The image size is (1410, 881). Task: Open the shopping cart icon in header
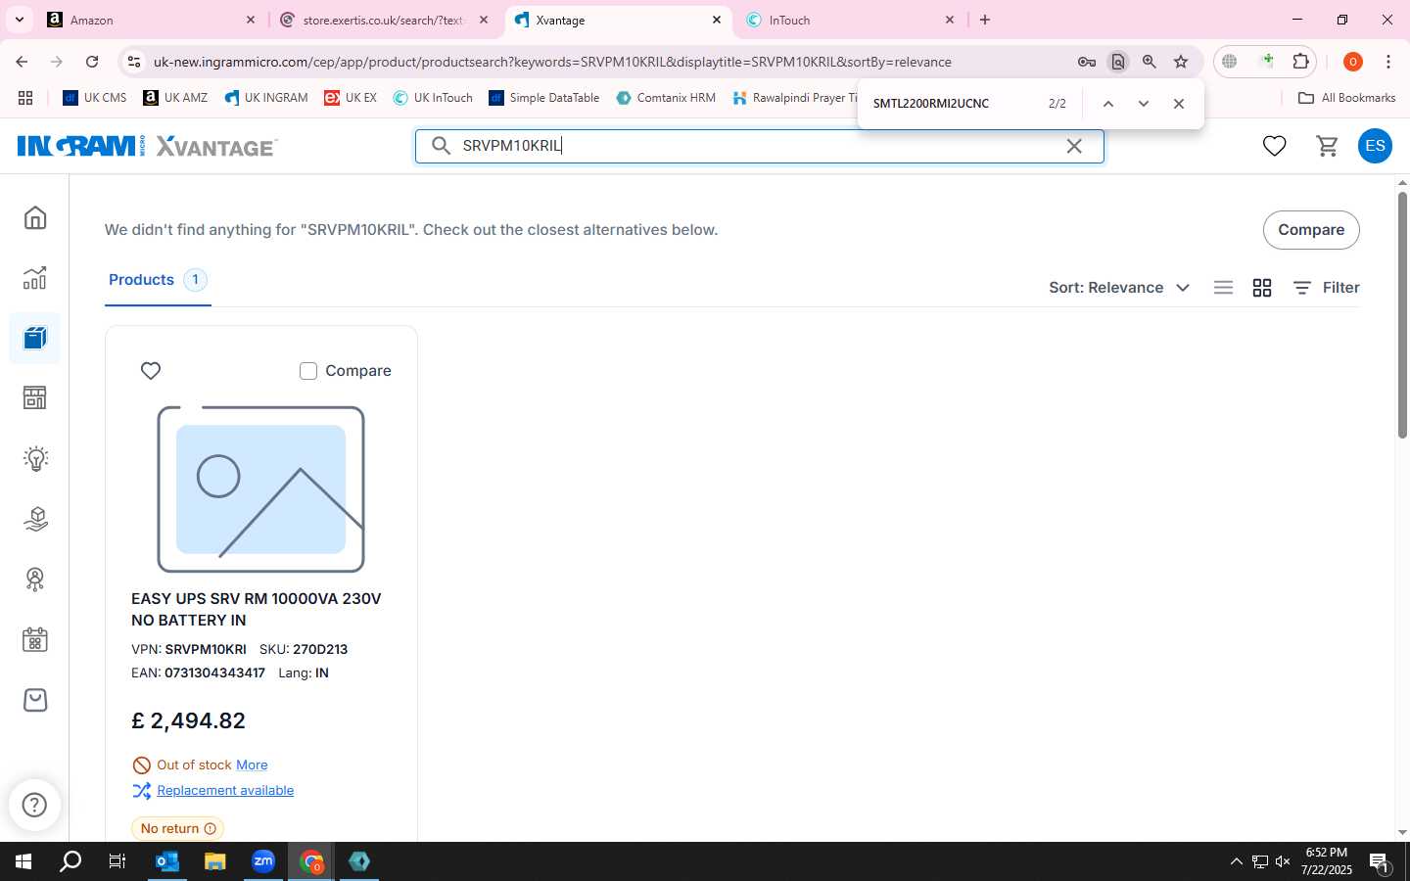click(1328, 146)
